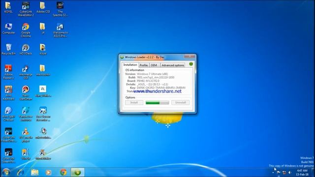Launch Avro Spell Checker shortcut
The image size is (315, 177).
point(8,114)
